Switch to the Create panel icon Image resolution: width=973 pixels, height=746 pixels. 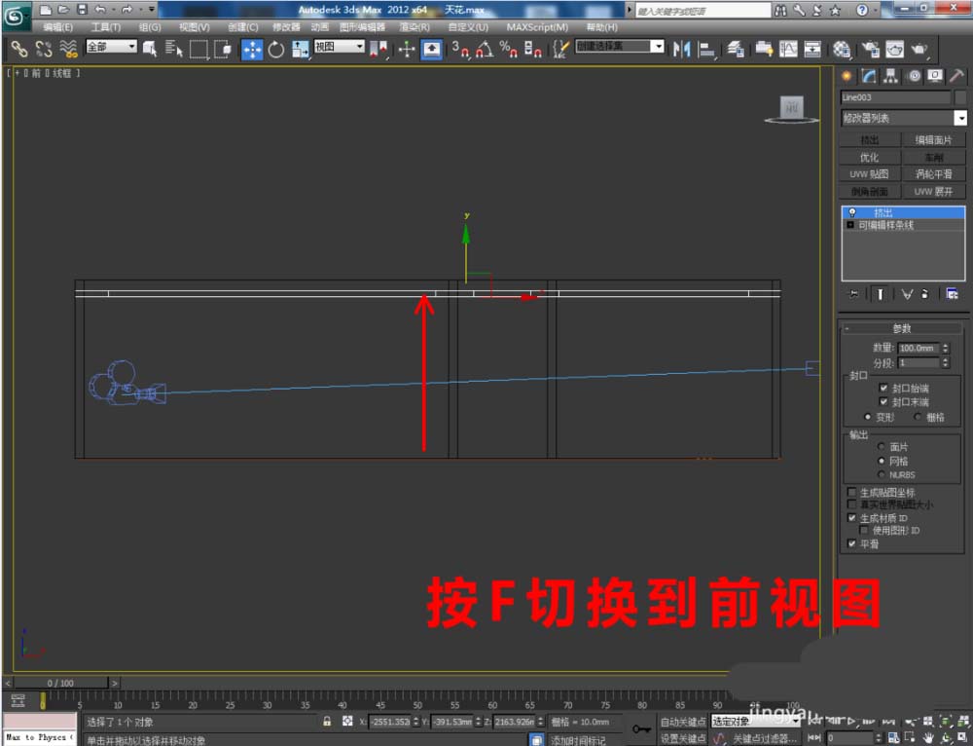[847, 76]
